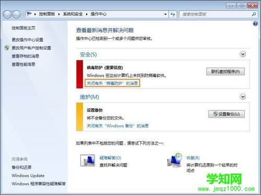The image size is (261, 195).
Task: Click the 联机查找程序(P) button
Action: [x=226, y=72]
